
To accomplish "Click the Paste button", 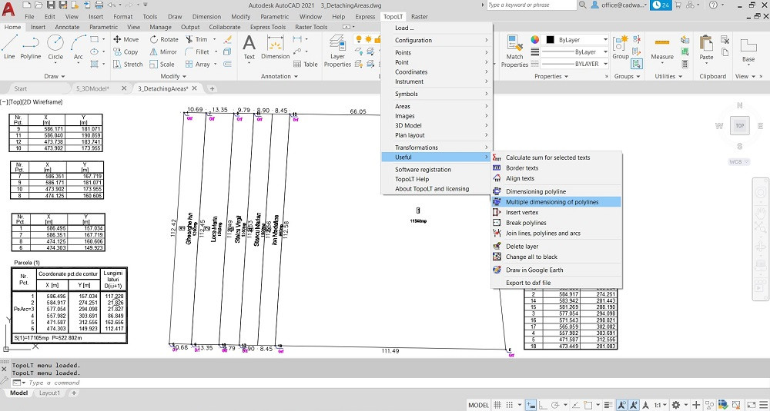I will pos(706,48).
